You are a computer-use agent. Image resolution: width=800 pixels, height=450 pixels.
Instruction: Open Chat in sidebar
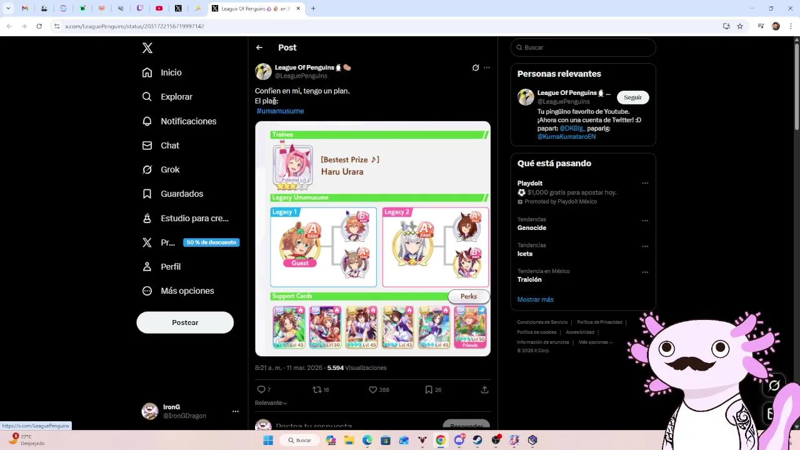pyautogui.click(x=161, y=146)
